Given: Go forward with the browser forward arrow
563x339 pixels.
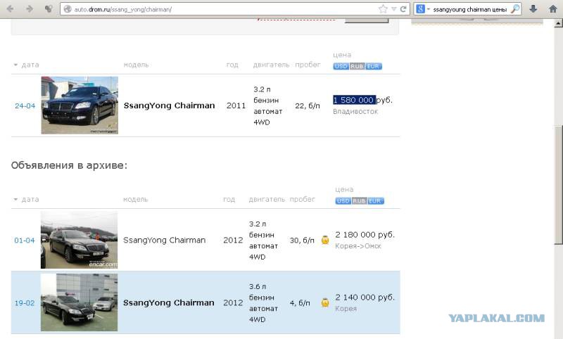Looking at the screenshot, I should tap(30, 8).
